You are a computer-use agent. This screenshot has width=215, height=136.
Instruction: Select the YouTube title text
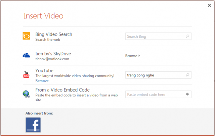(44, 71)
